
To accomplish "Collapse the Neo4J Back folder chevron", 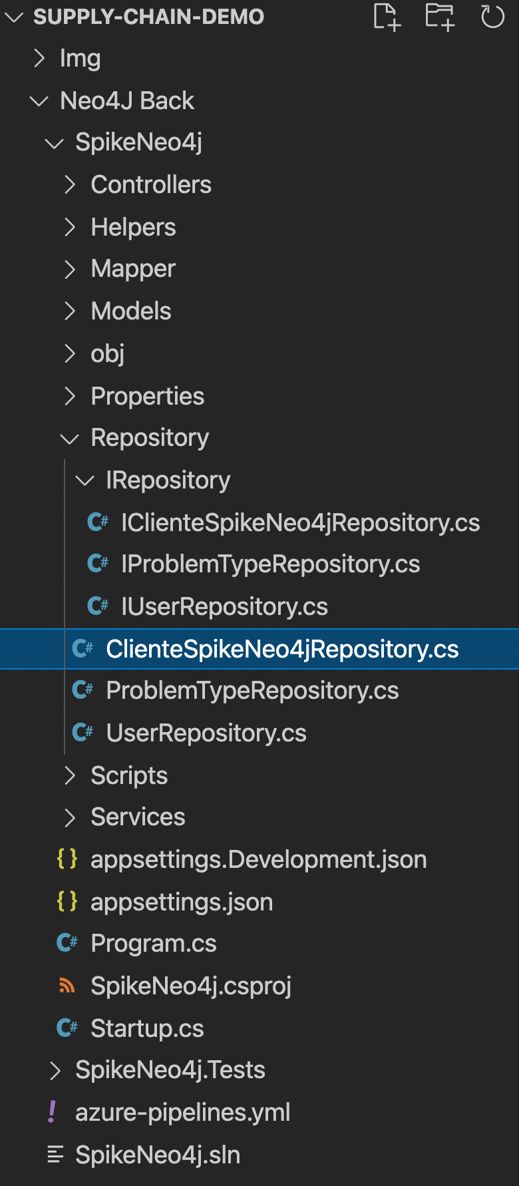I will (39, 101).
